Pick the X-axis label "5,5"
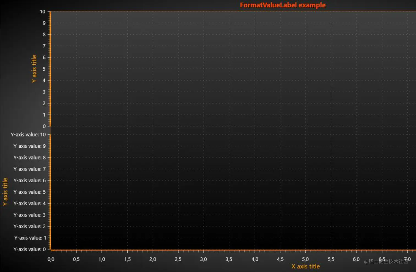The height and width of the screenshot is (272, 416). click(x=331, y=259)
